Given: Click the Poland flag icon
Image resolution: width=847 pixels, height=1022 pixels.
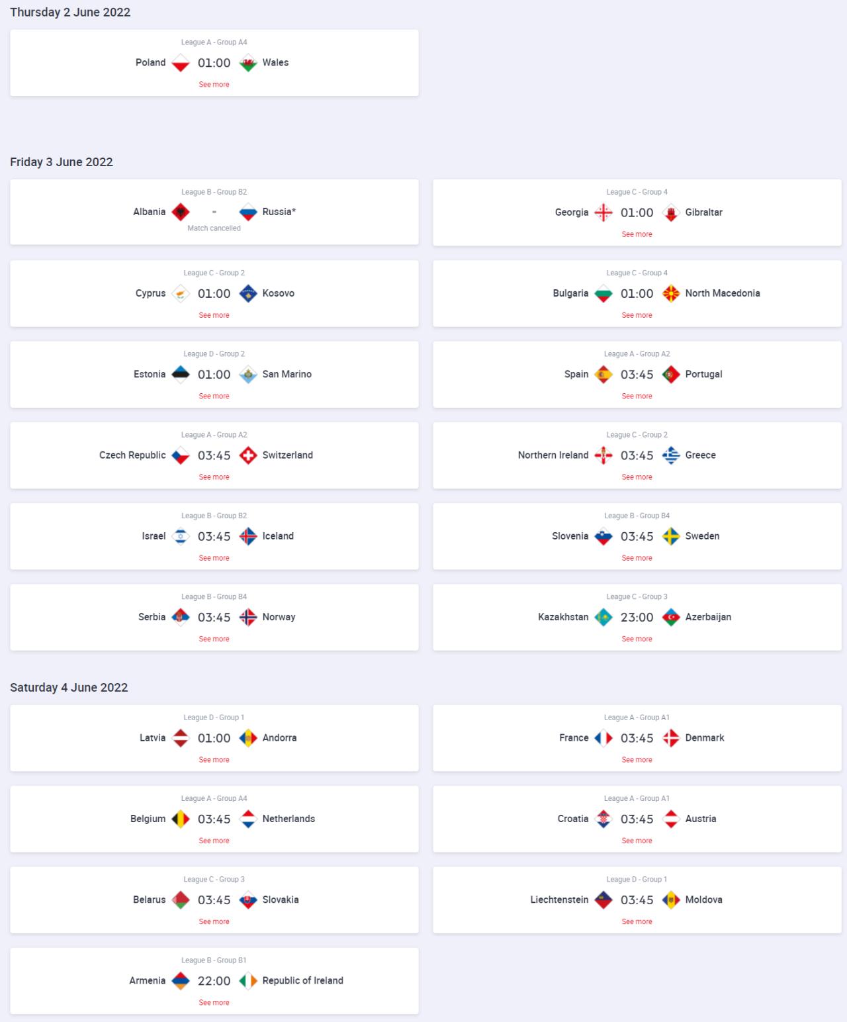Looking at the screenshot, I should click(x=181, y=63).
